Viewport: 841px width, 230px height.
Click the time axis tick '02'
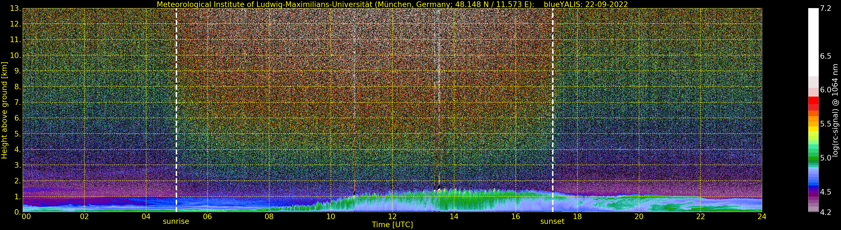(x=85, y=216)
